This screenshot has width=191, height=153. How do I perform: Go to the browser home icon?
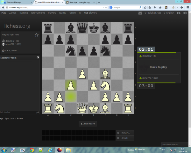coord(160,8)
